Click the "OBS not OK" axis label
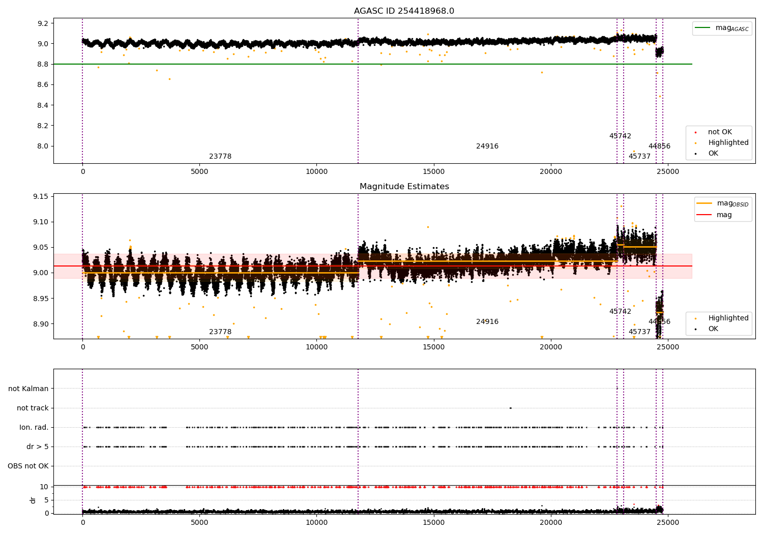Screen dimensions: 763x534 (28, 466)
